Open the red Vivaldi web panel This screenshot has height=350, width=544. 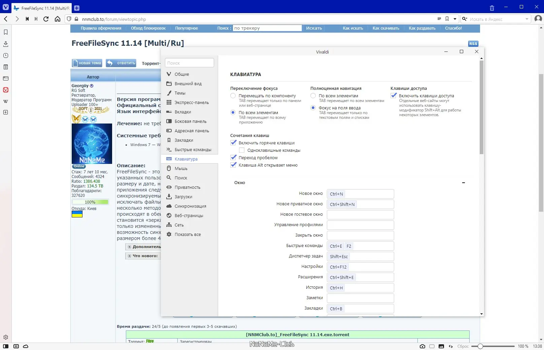6,90
